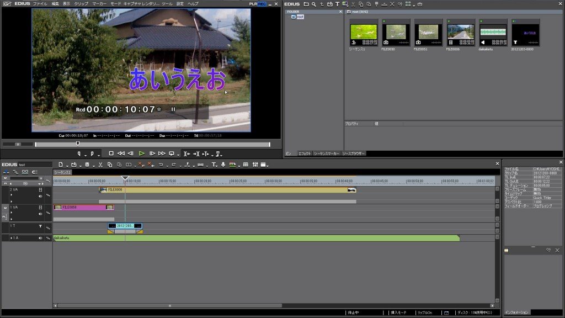Open voice over microphone tool
Screen dimensions: 565x318
223,165
